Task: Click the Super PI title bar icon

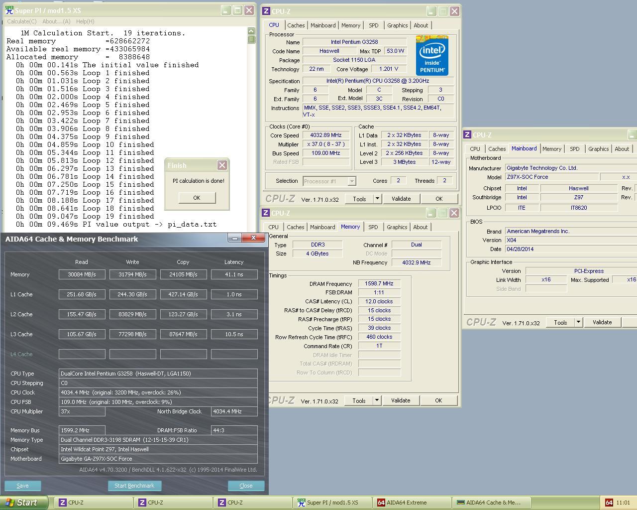Action: [x=9, y=10]
